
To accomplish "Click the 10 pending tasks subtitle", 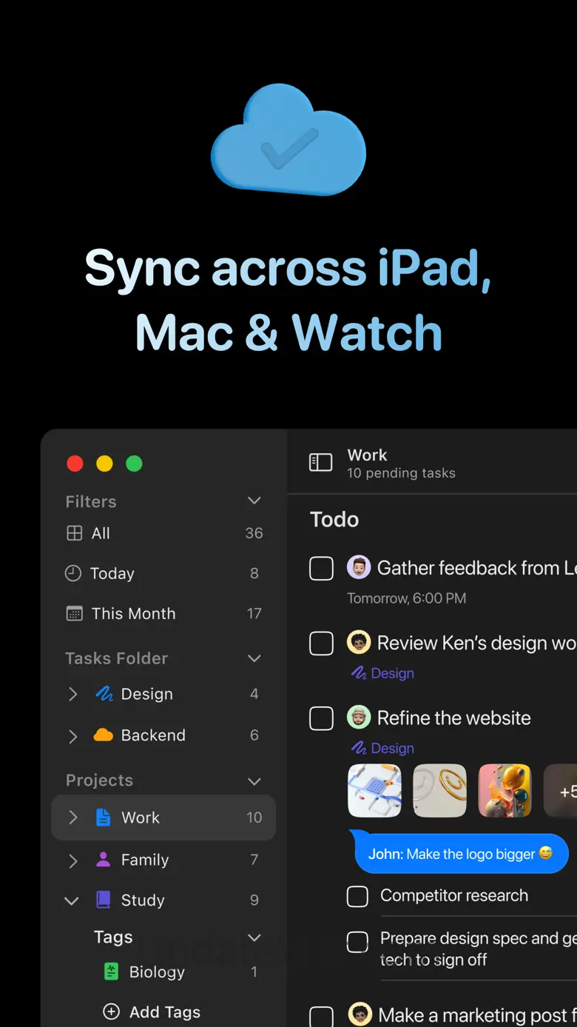I will (401, 473).
